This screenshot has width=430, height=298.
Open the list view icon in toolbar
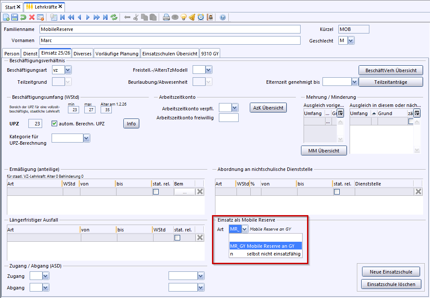click(54, 17)
